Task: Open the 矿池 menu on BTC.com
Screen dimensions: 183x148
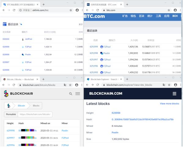Action: pos(125,16)
